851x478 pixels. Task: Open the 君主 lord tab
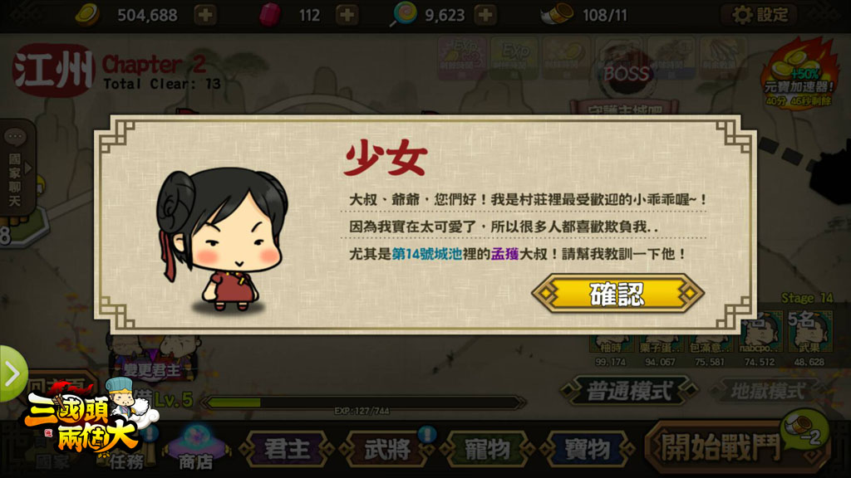coord(287,449)
